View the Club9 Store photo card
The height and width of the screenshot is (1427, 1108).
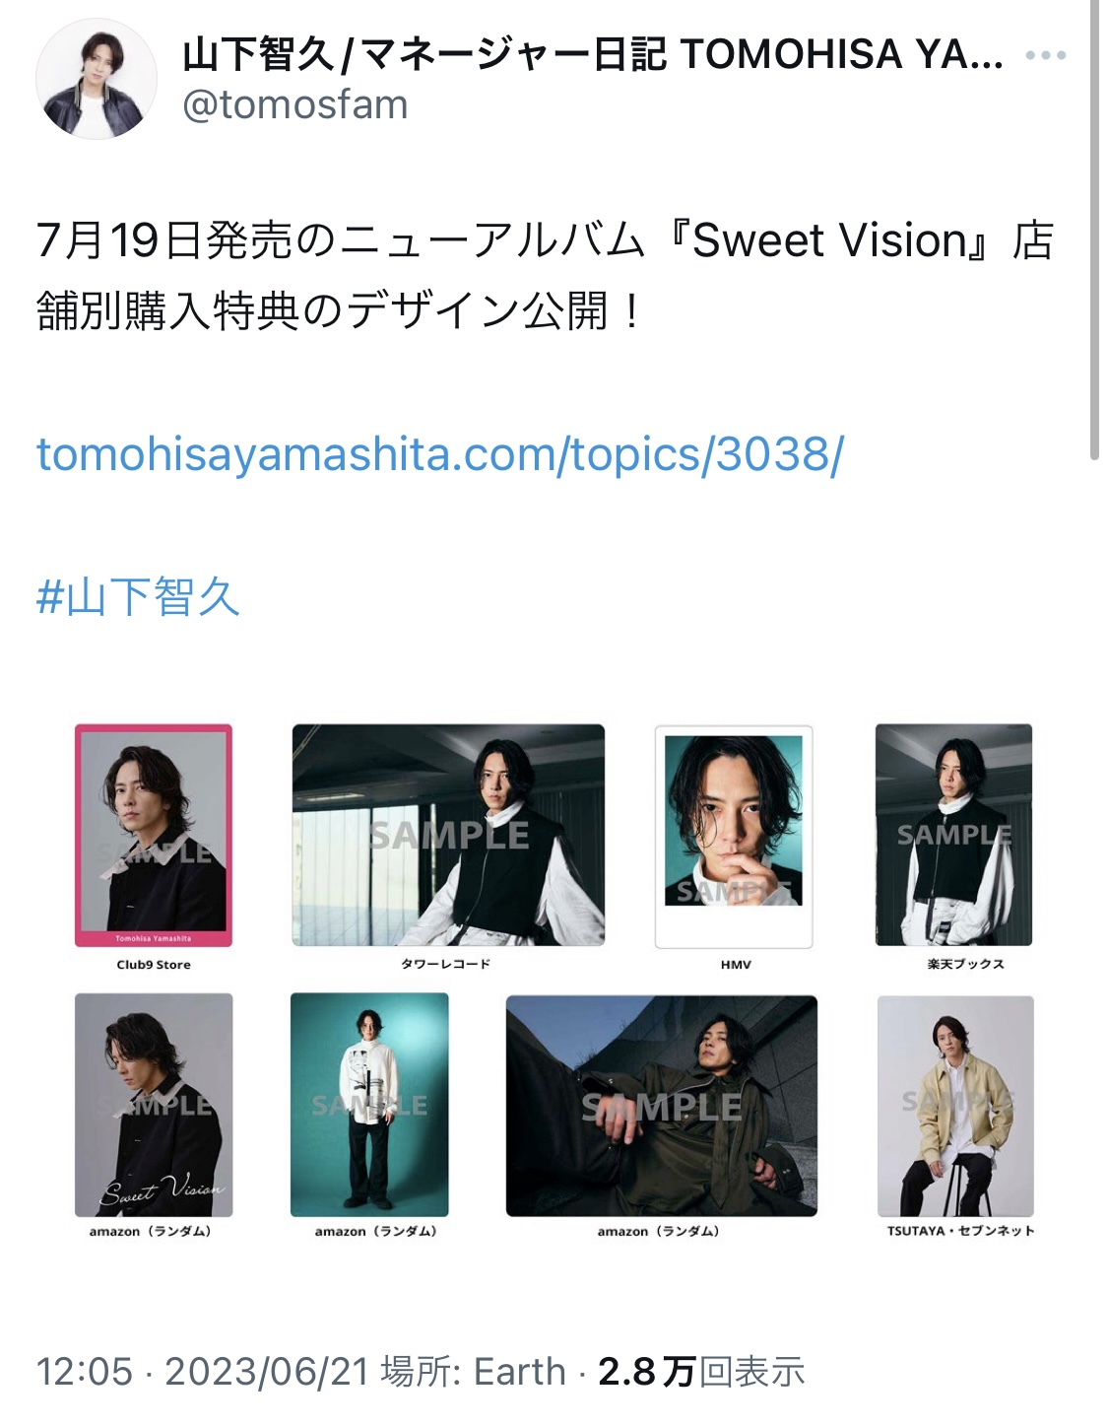coord(154,836)
